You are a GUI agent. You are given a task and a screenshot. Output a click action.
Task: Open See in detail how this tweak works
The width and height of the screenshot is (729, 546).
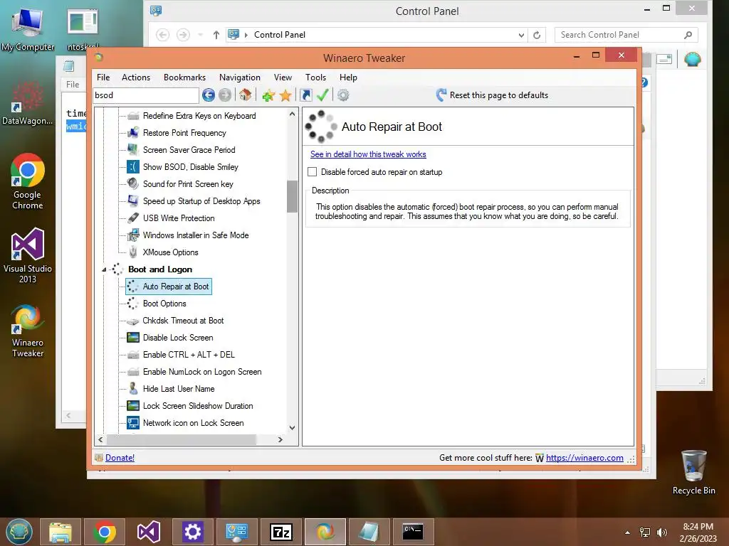pos(368,154)
